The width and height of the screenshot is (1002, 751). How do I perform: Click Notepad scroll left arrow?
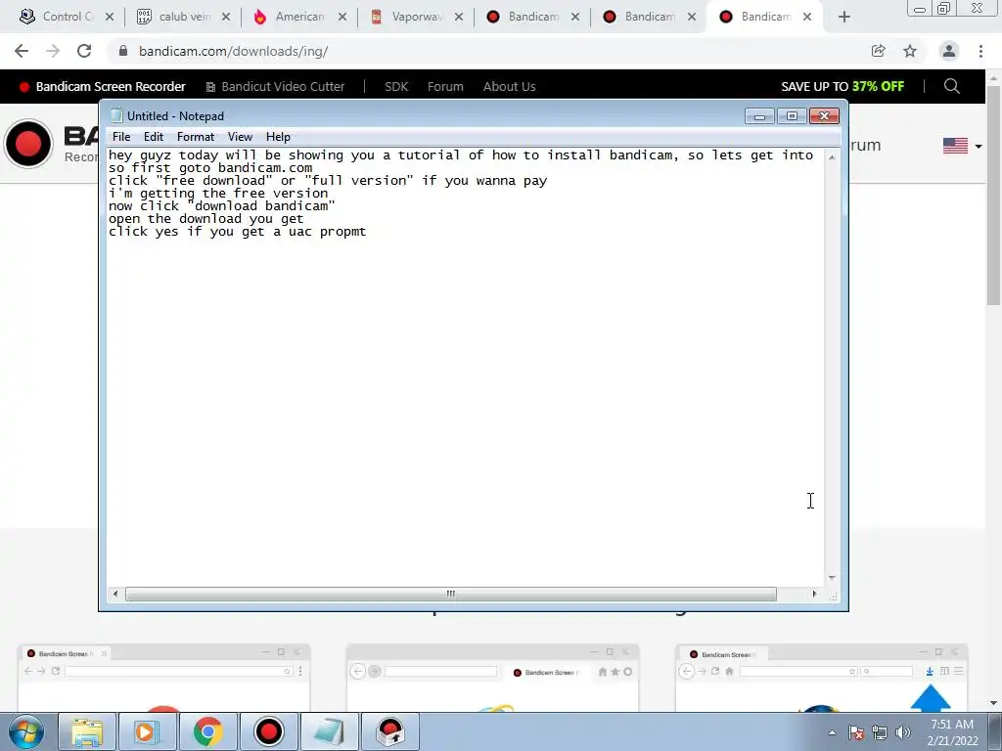(115, 594)
